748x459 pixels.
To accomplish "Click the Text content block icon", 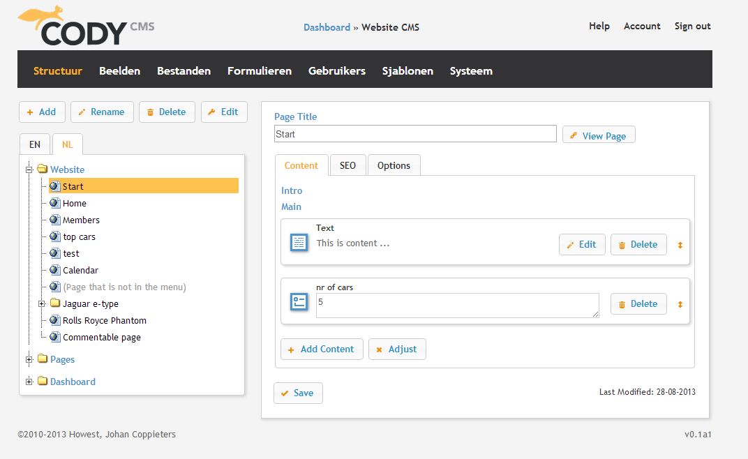I will (x=299, y=243).
